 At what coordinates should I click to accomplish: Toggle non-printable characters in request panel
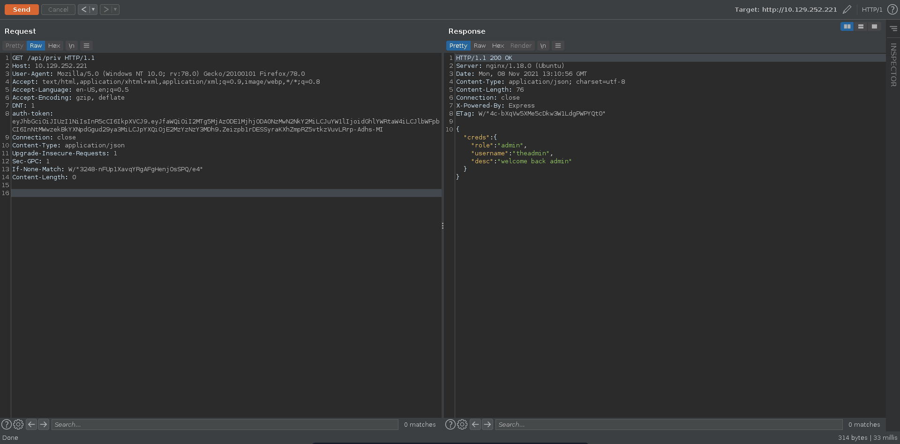(71, 45)
